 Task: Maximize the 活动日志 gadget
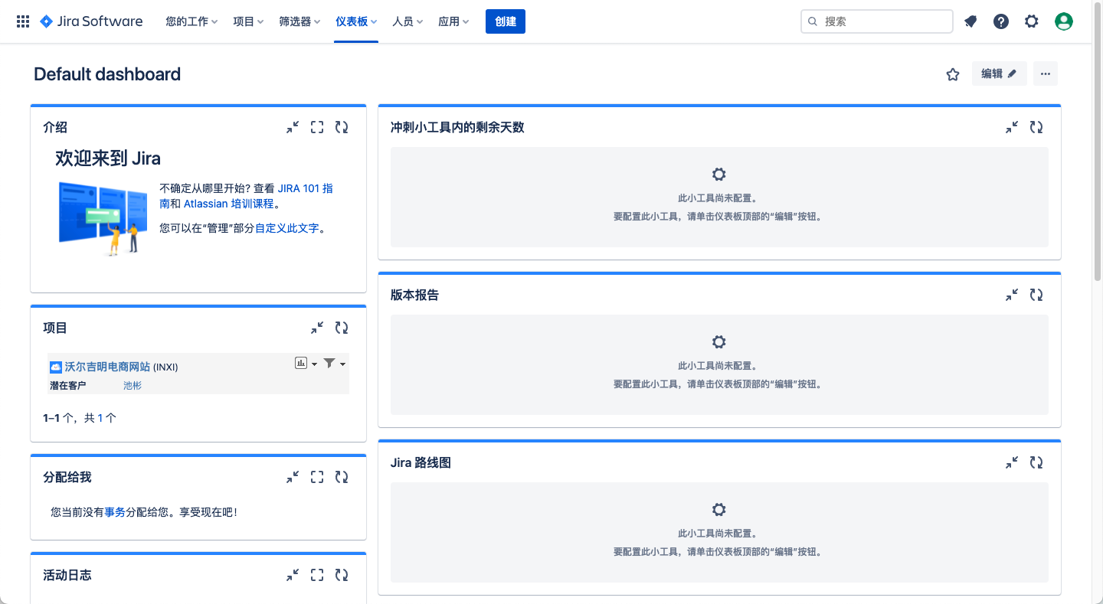click(317, 575)
